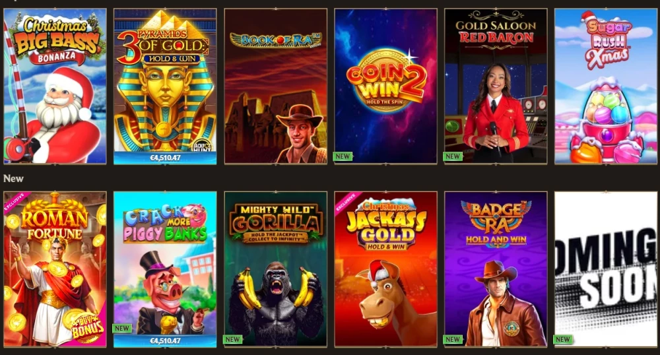Click the Coming Soon game tile
Screen dimensions: 660x355
coord(606,269)
